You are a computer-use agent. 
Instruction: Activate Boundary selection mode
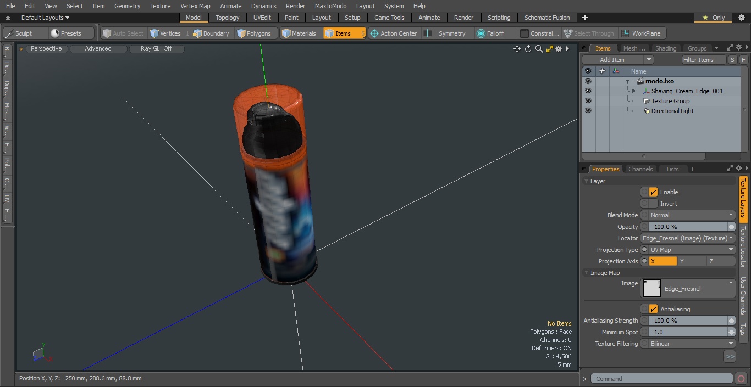[211, 33]
